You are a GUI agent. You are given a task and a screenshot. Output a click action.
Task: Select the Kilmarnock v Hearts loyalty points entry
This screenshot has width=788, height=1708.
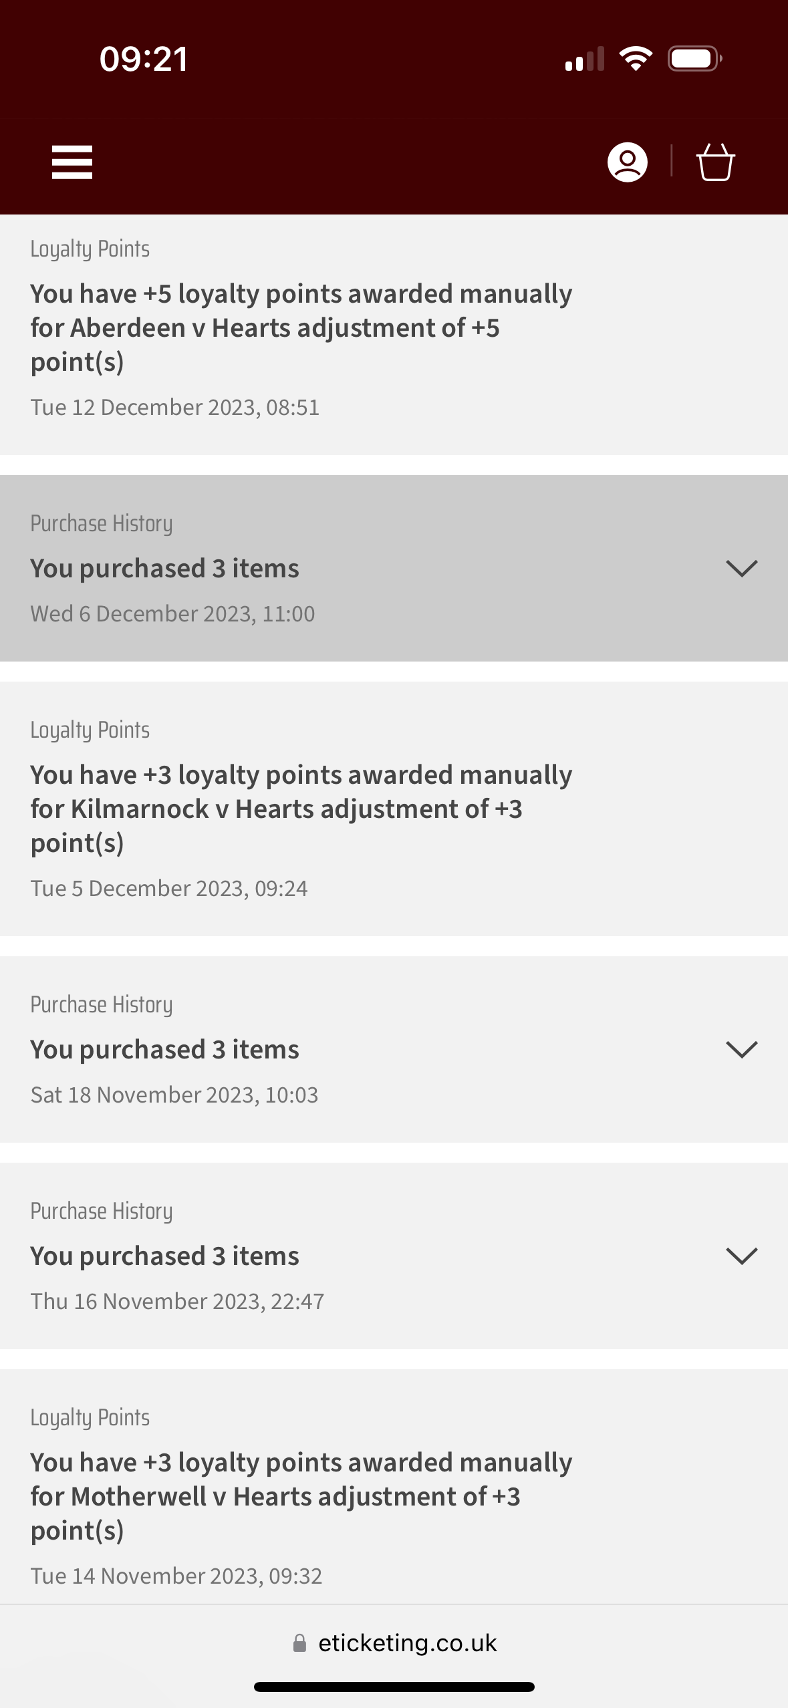[301, 809]
